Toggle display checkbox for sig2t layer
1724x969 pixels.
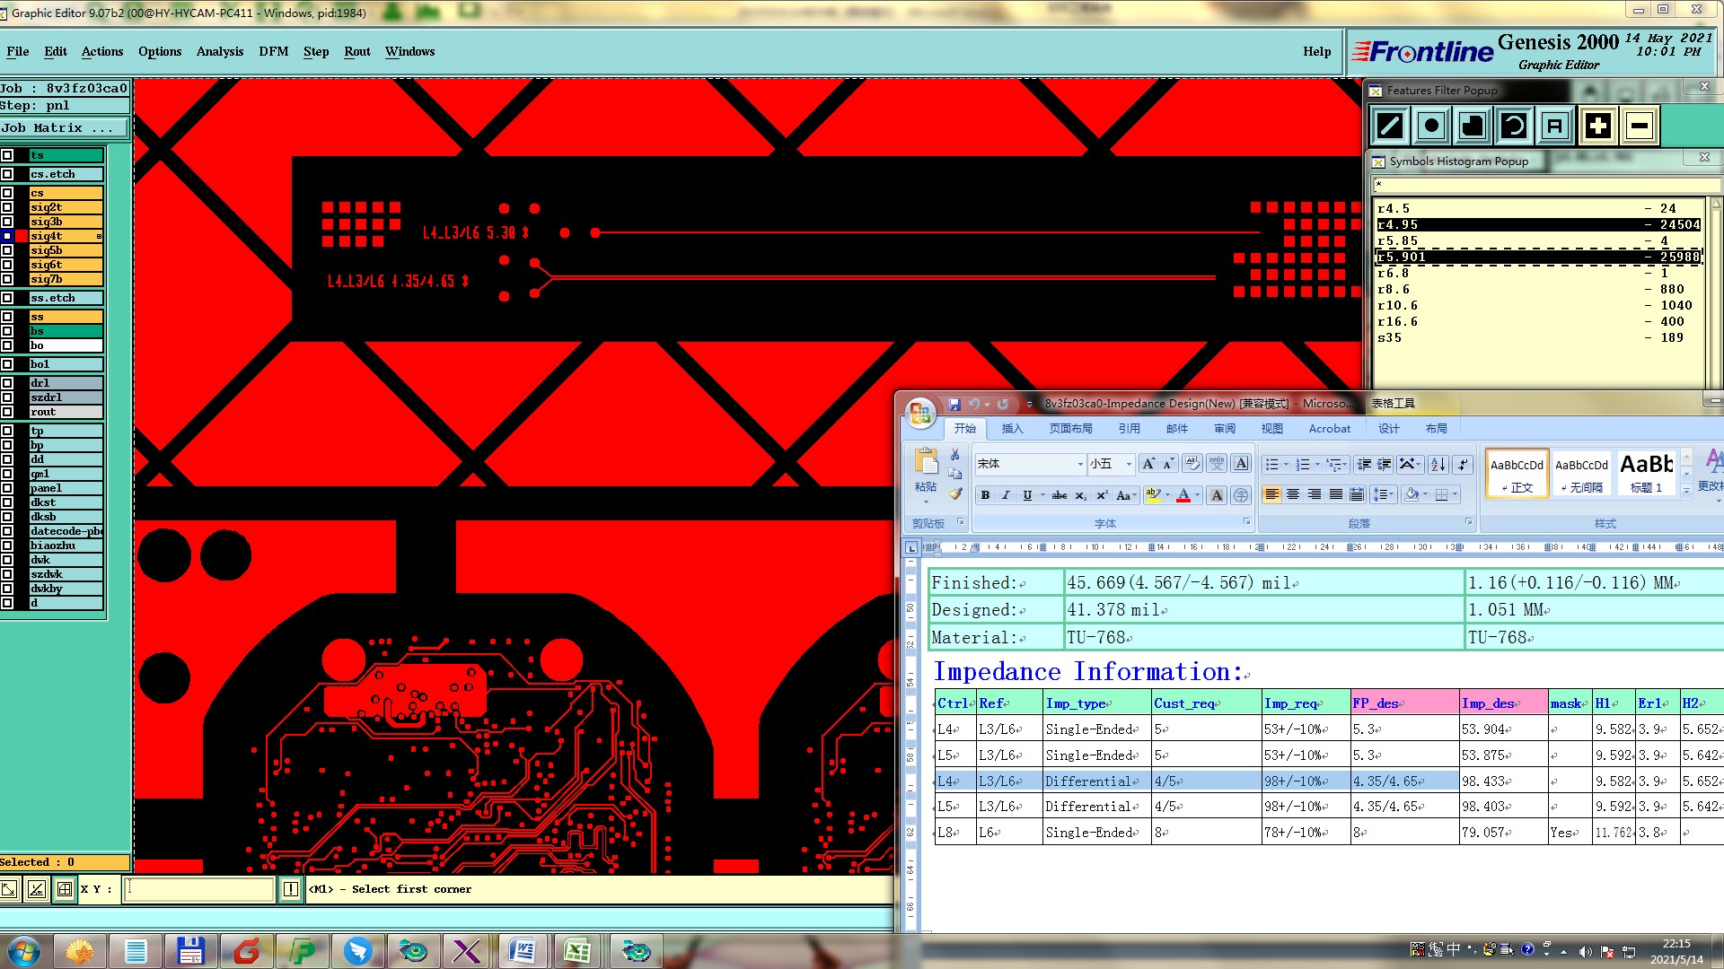coord(8,207)
